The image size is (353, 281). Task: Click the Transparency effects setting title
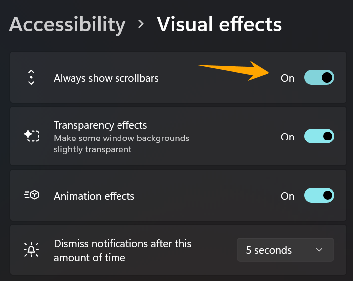click(100, 125)
